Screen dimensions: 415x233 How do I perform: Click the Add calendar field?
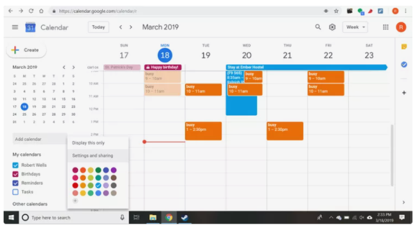pyautogui.click(x=40, y=139)
